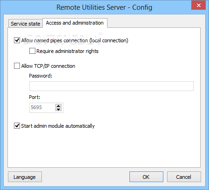Click the Remote Utilities Server title bar
209x190 pixels.
(104, 7)
